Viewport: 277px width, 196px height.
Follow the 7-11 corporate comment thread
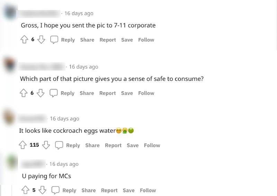[x=146, y=40]
